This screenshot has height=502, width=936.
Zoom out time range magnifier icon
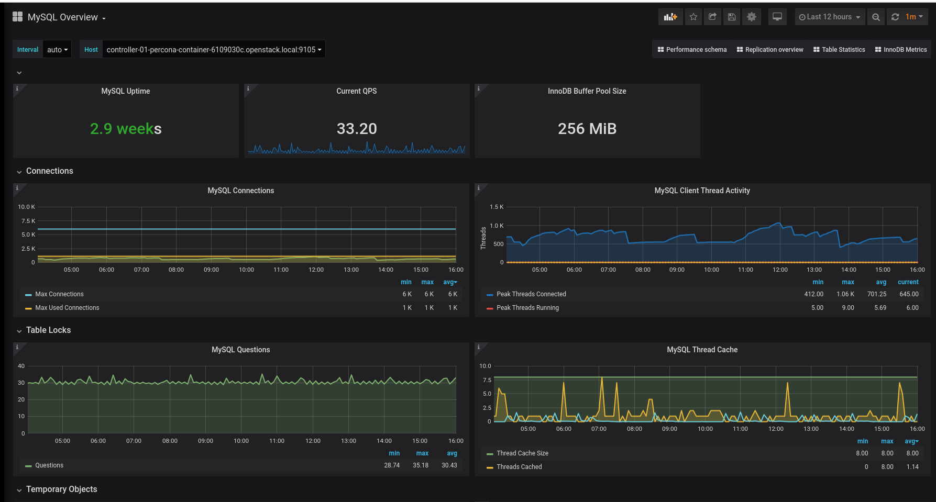point(876,17)
